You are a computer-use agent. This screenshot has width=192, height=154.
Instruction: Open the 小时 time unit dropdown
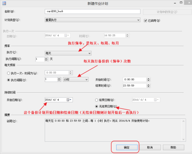[76, 80]
